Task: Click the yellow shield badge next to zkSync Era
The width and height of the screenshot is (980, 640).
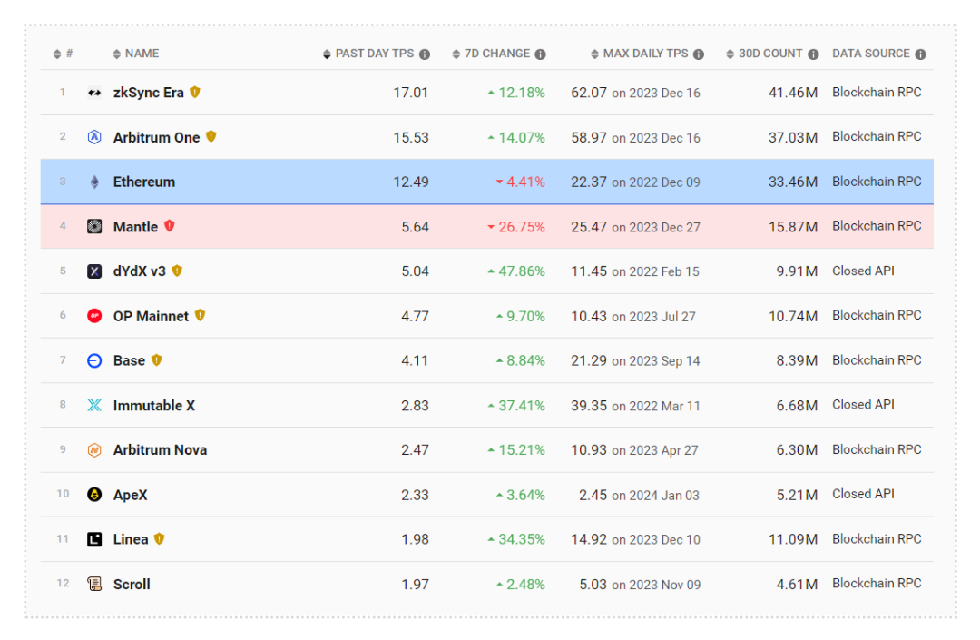Action: point(195,92)
